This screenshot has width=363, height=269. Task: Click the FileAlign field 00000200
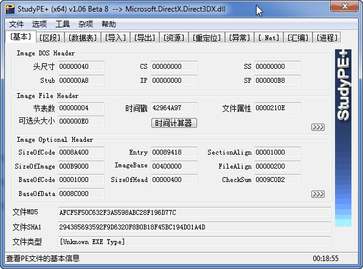(277, 166)
